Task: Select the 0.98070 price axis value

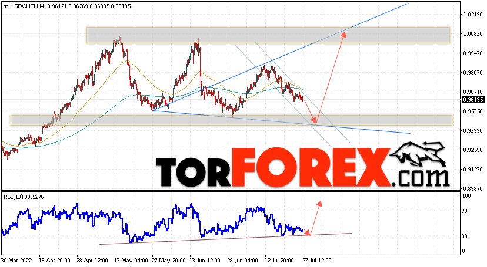Action: (473, 73)
